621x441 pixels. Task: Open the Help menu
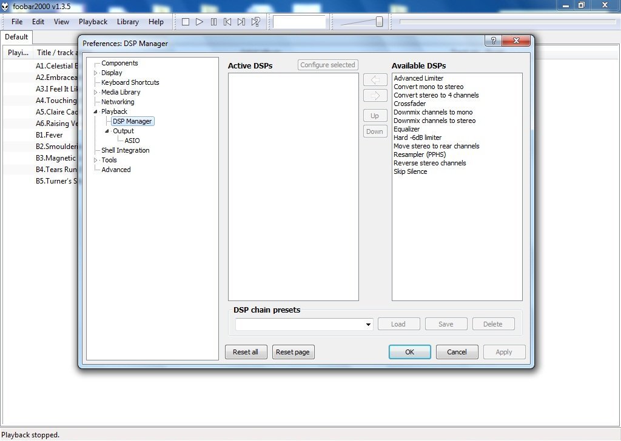(x=156, y=22)
